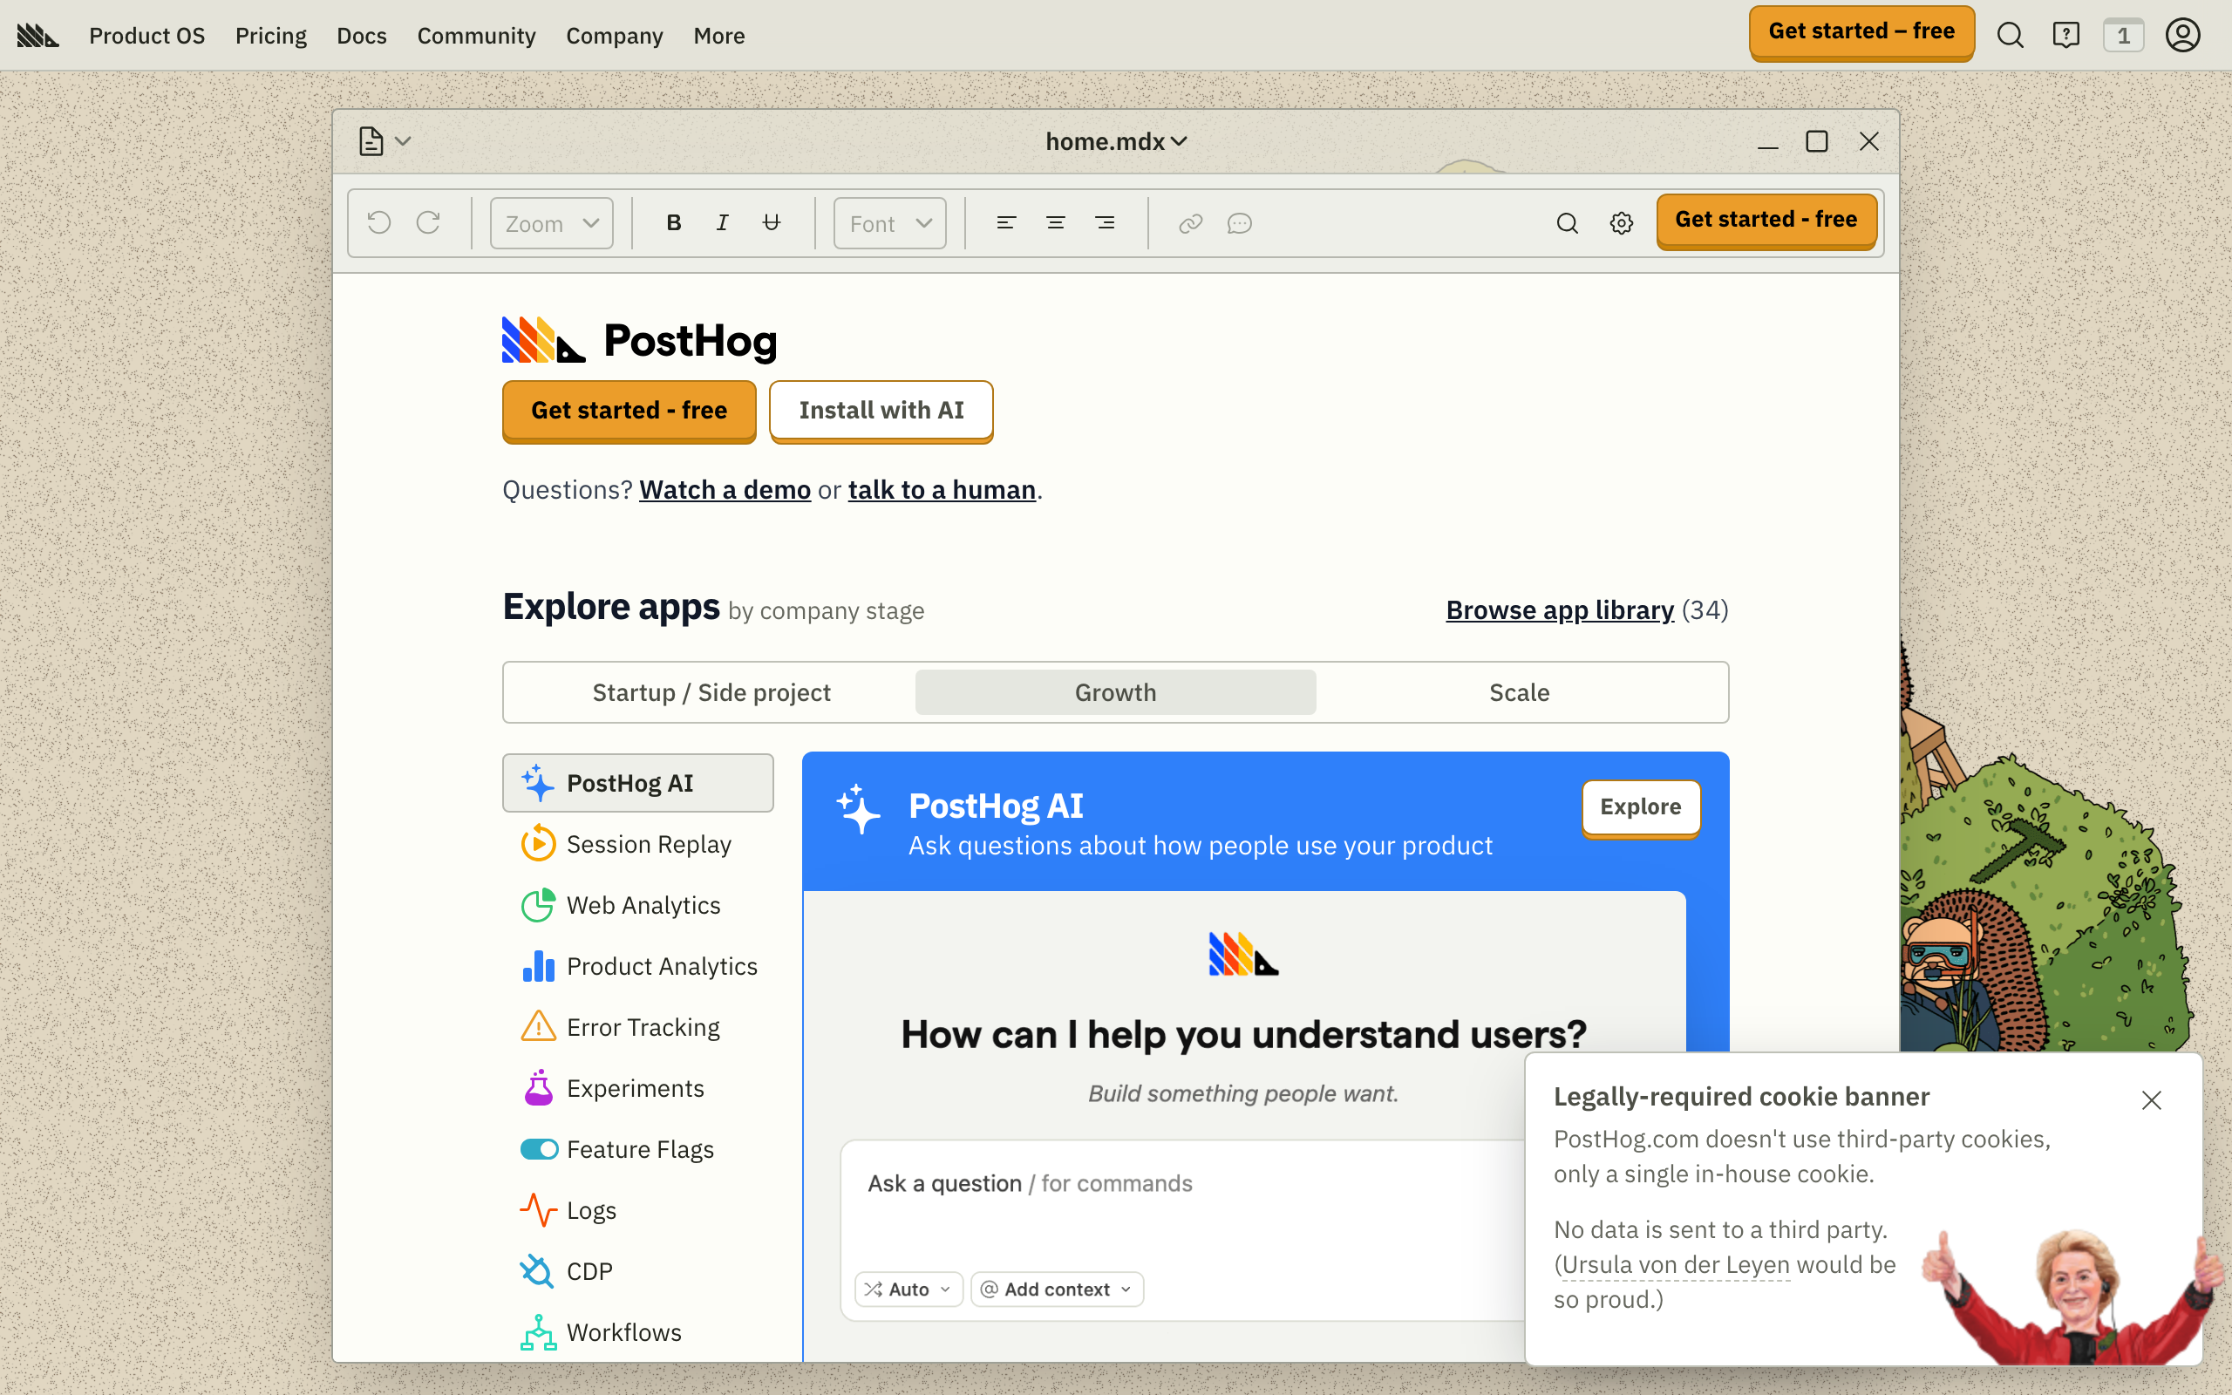The height and width of the screenshot is (1395, 2232).
Task: Open editor settings gear icon
Action: (1622, 223)
